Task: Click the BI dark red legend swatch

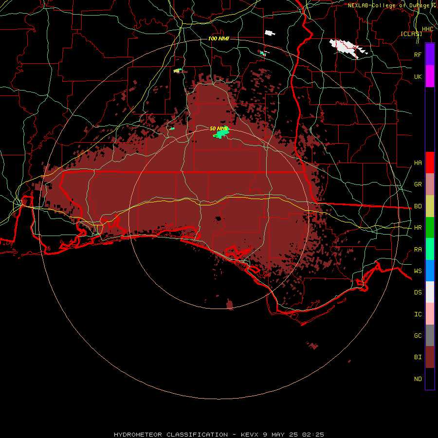Action: (x=430, y=357)
